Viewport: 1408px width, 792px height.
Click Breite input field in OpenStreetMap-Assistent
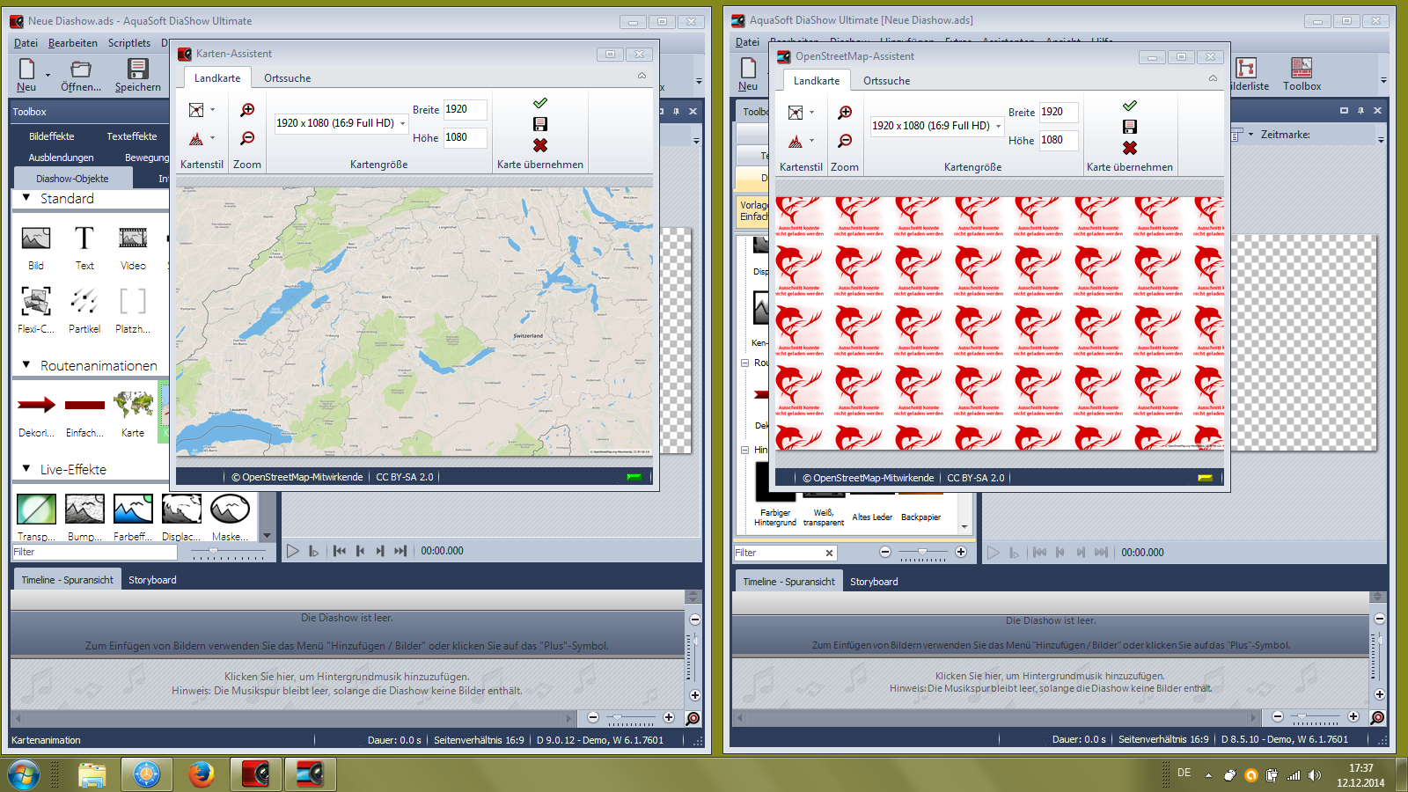point(1058,112)
